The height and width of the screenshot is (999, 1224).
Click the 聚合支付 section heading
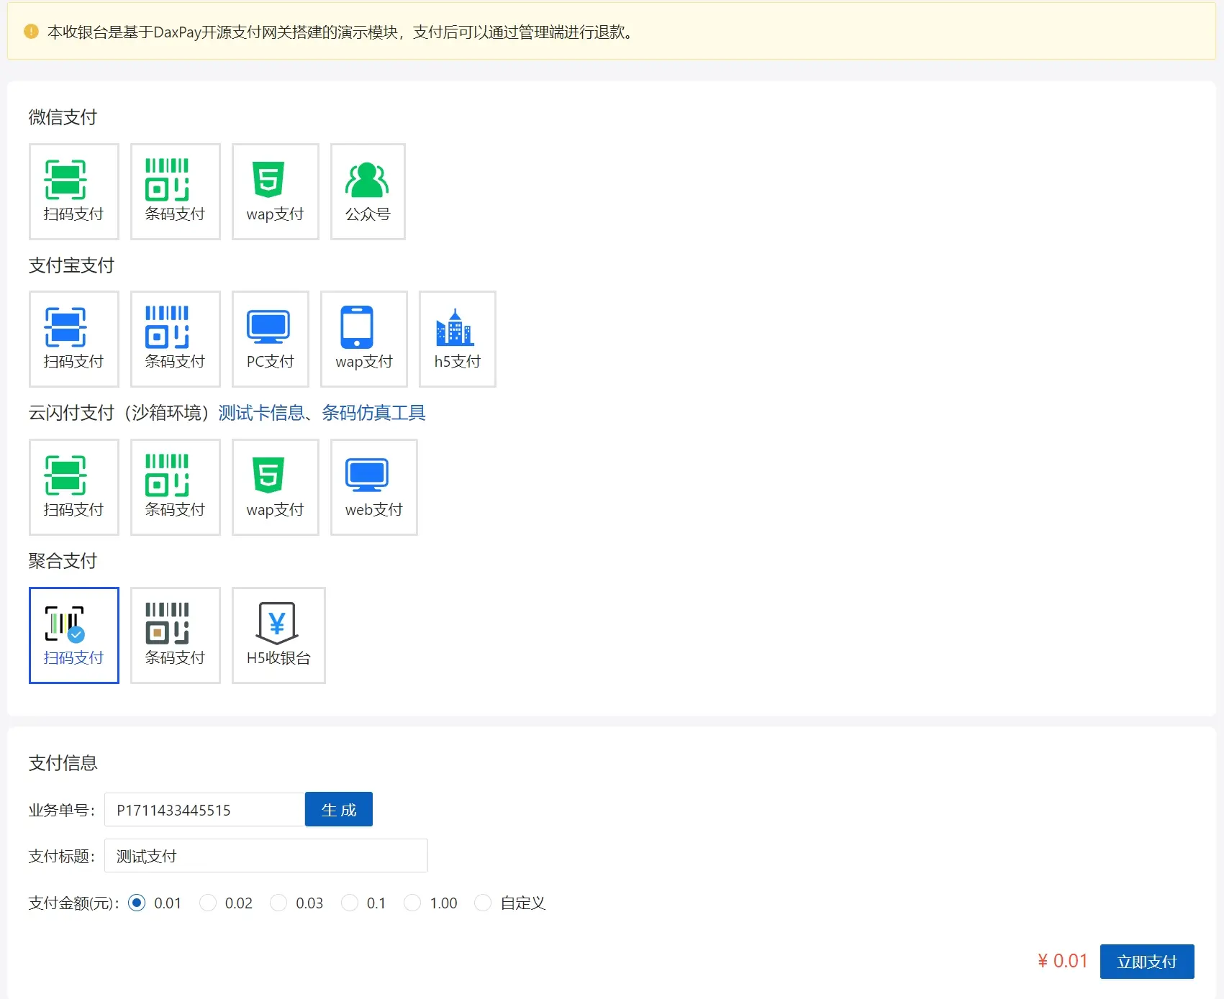pyautogui.click(x=63, y=561)
